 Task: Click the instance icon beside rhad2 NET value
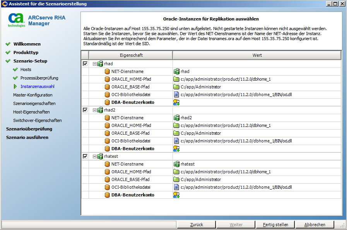(177, 118)
